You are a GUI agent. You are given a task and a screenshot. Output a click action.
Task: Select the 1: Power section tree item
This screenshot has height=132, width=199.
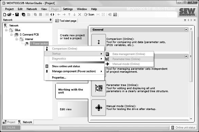[39, 44]
